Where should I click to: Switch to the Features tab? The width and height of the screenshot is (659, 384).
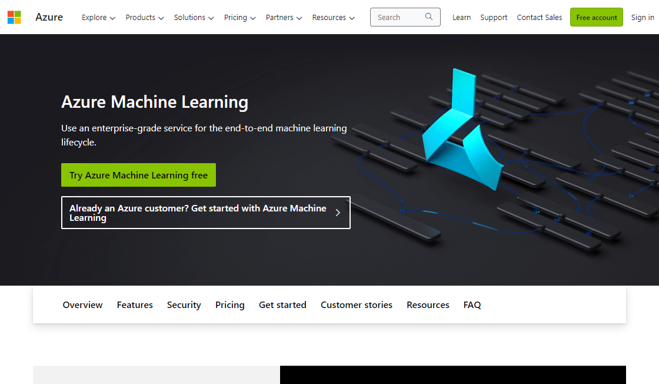coord(135,304)
